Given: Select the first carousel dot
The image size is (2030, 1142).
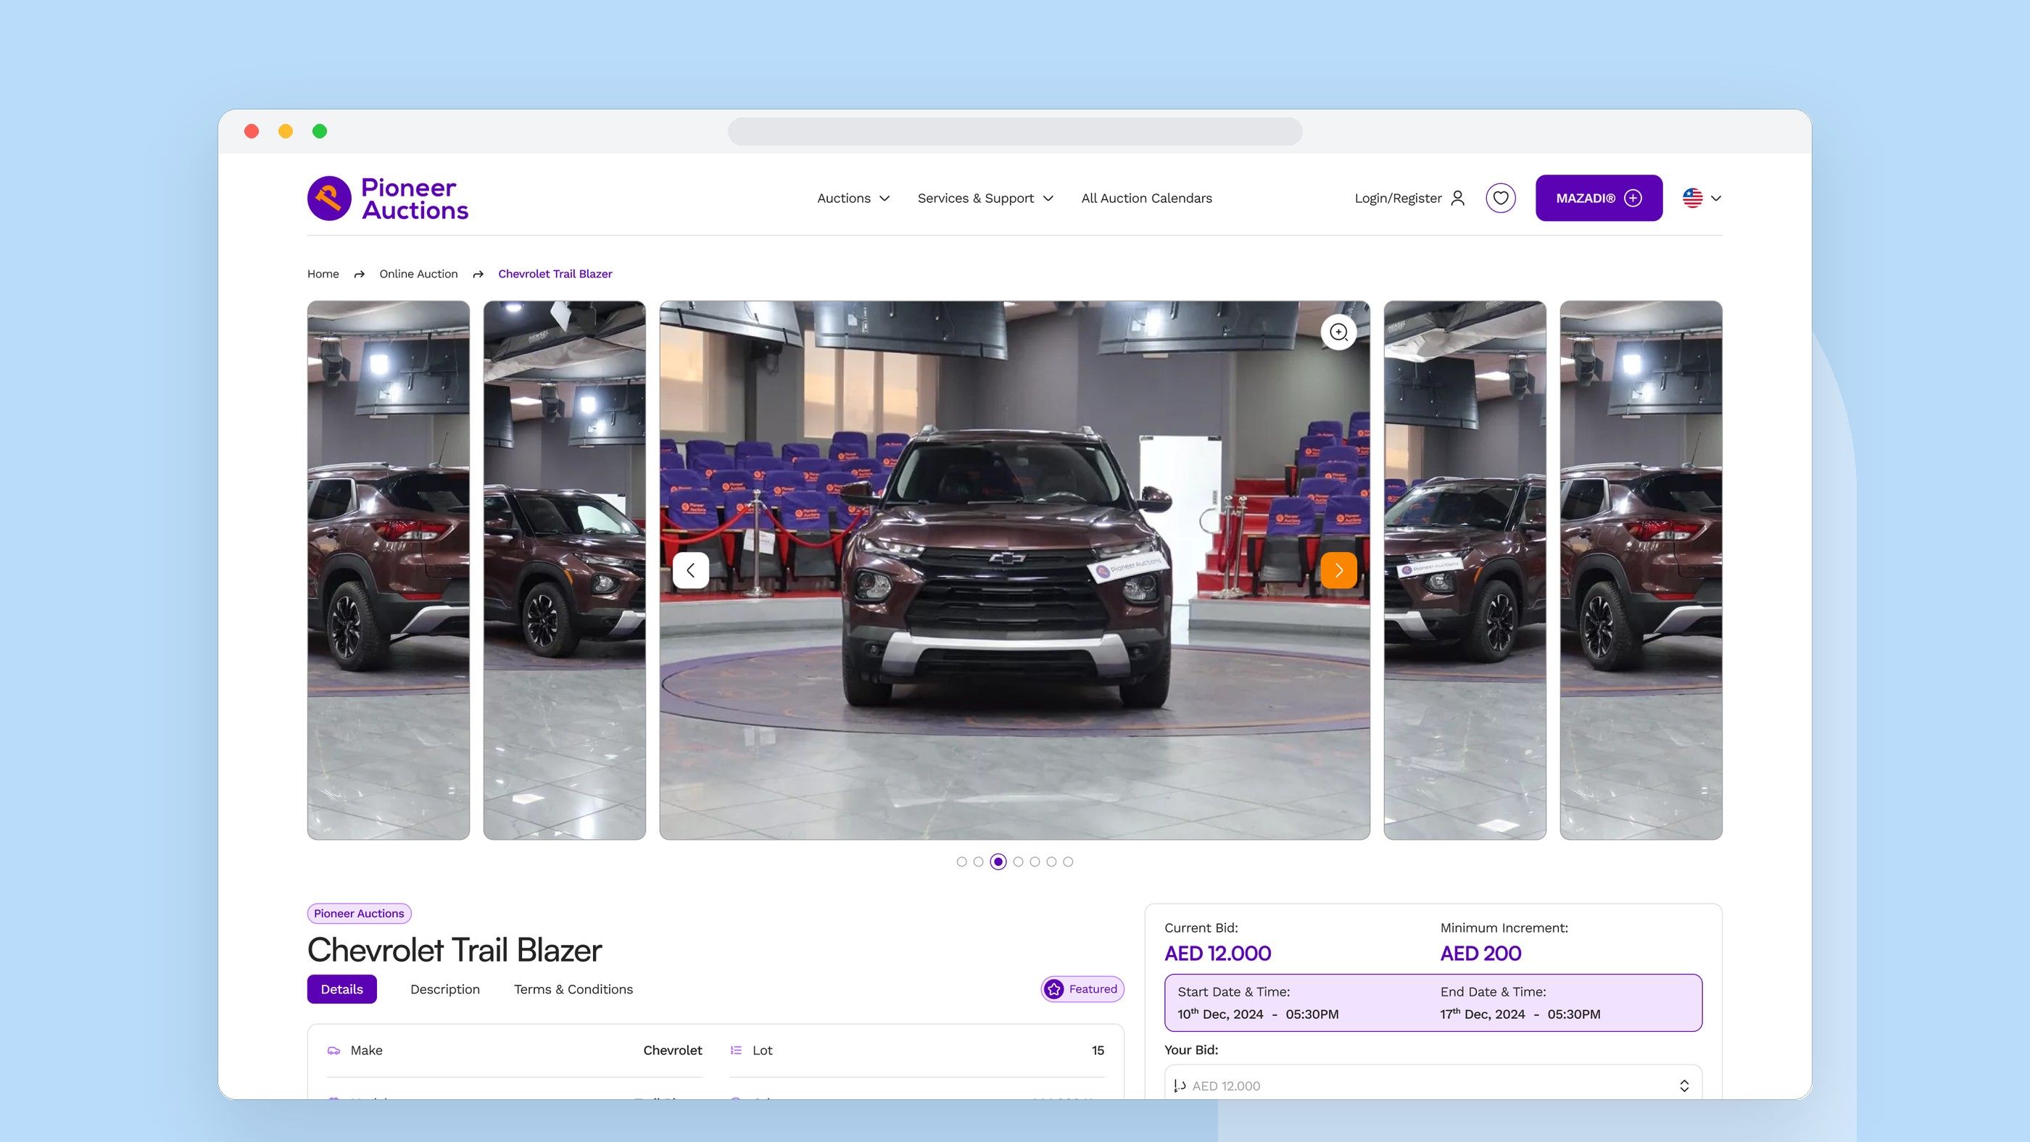Looking at the screenshot, I should [x=961, y=862].
